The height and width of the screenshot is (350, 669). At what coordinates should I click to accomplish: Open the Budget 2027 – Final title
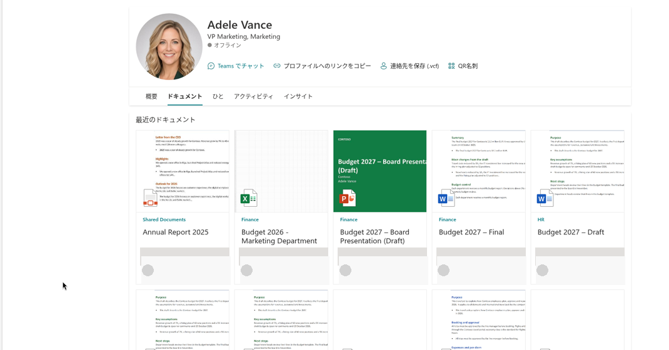[471, 232]
